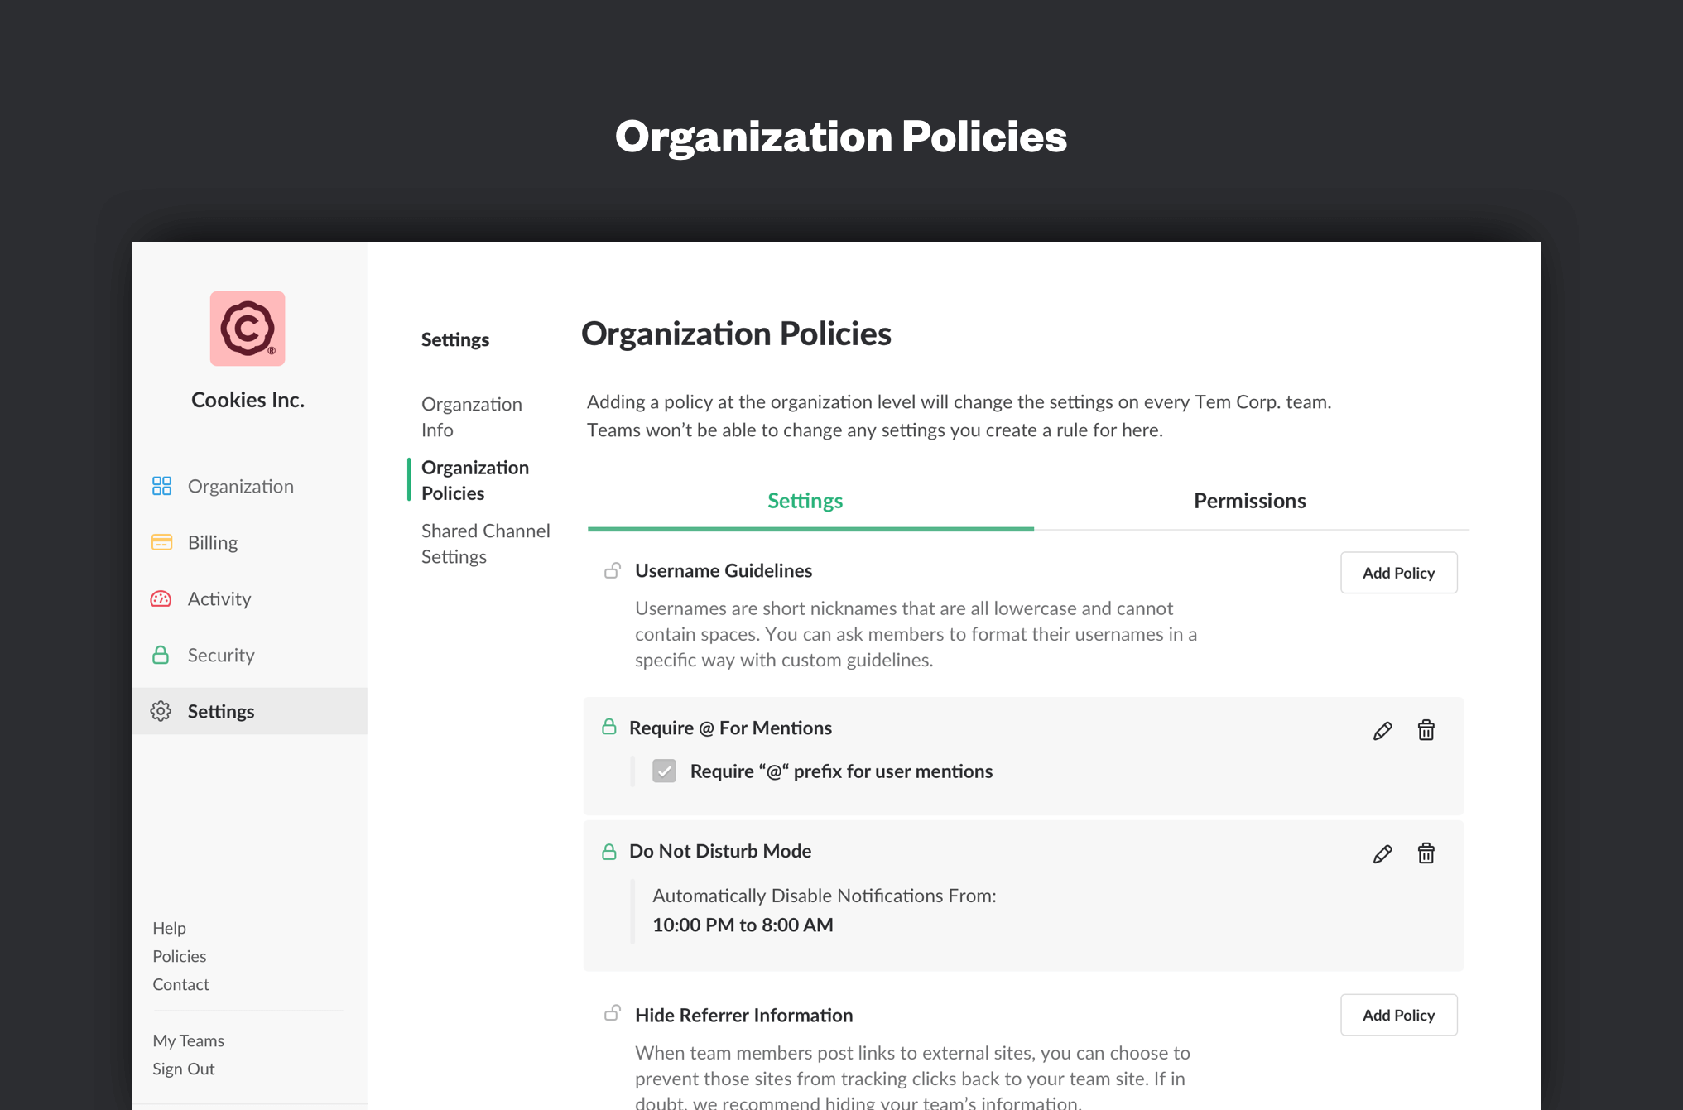The height and width of the screenshot is (1110, 1683).
Task: Click the Sign Out link
Action: 184,1069
